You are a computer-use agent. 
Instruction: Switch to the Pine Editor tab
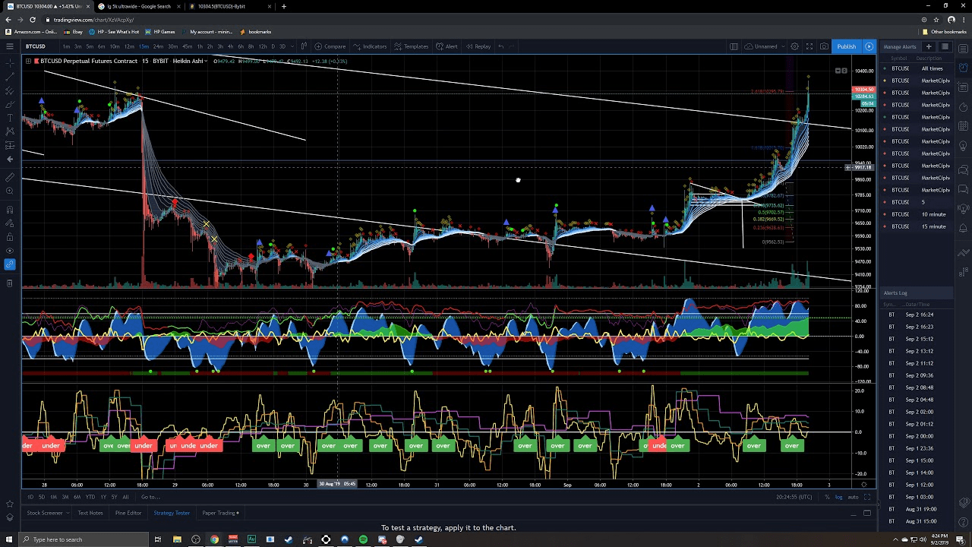[x=128, y=513]
